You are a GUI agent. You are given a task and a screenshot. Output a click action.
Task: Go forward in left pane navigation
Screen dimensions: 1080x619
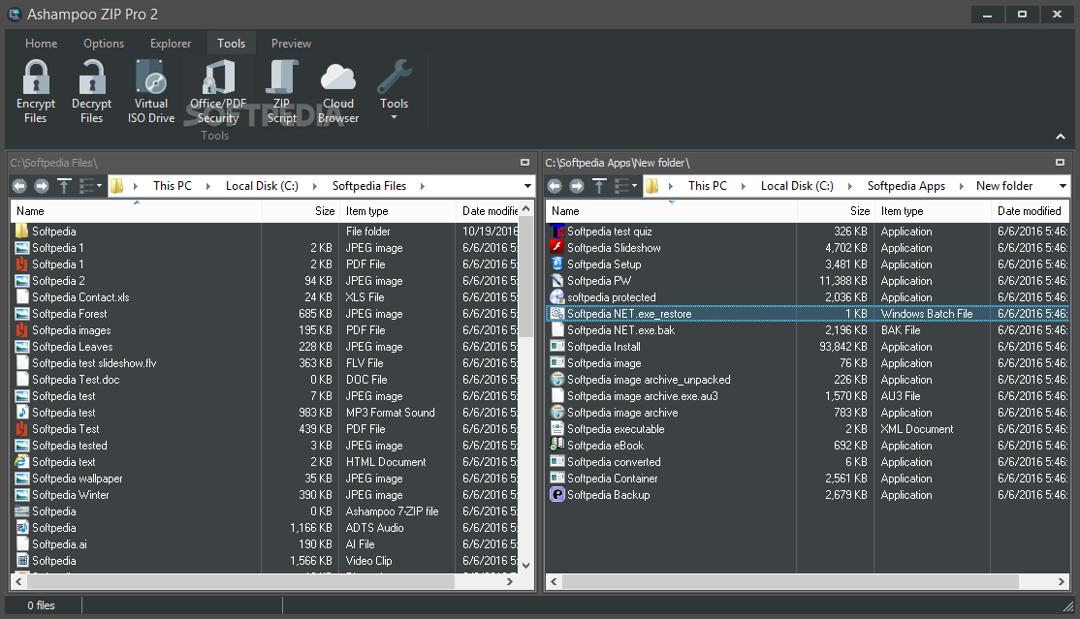(42, 186)
